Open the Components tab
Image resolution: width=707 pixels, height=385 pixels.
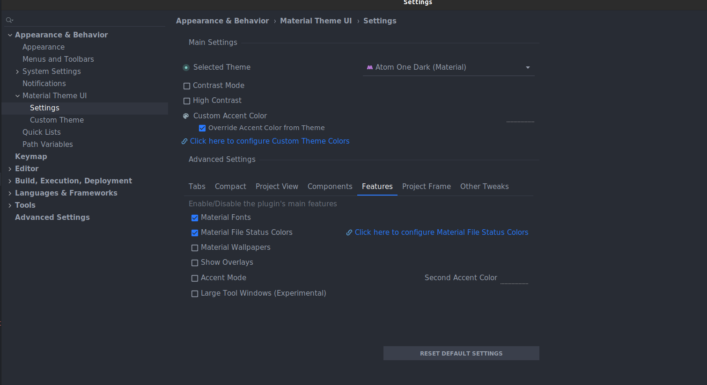pos(330,186)
